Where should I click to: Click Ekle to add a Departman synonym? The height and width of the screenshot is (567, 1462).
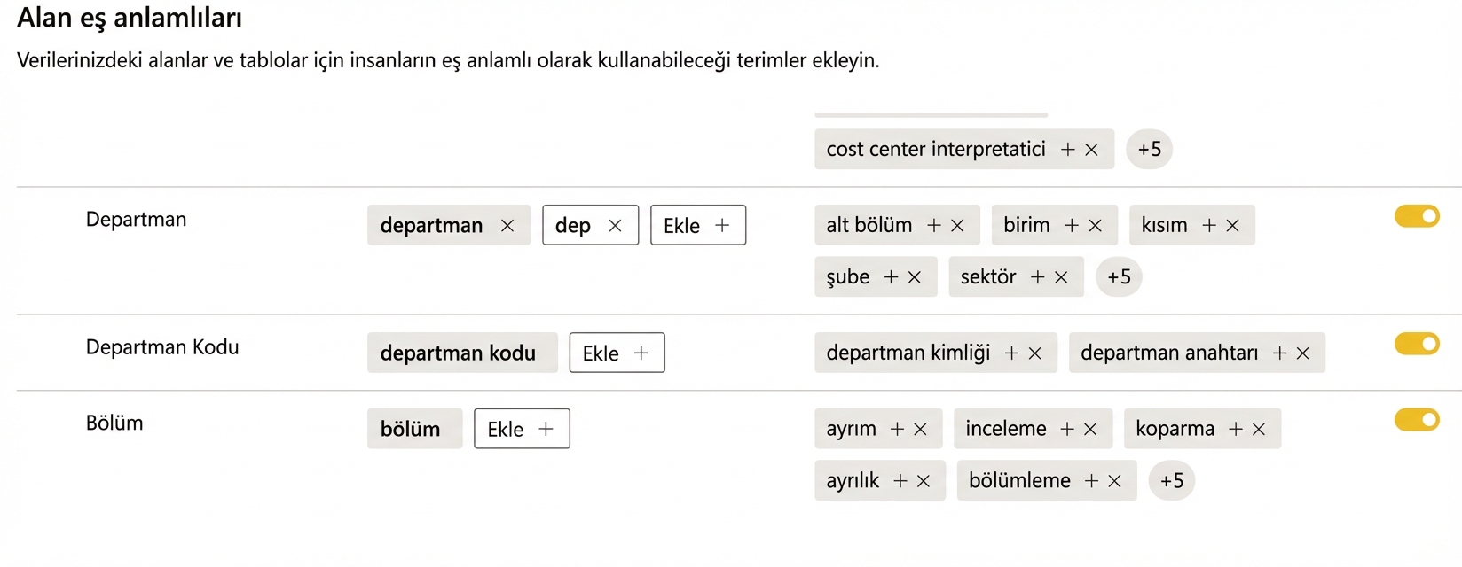[697, 225]
